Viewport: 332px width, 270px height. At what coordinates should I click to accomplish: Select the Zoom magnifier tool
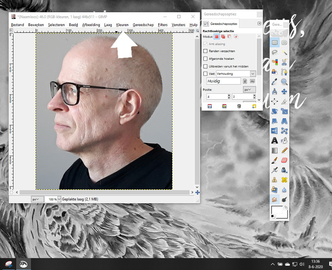[284, 82]
